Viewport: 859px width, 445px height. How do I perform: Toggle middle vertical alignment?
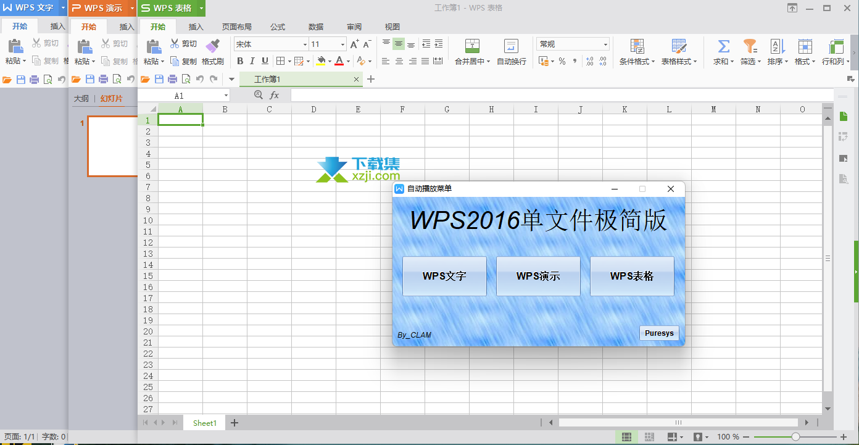coord(399,43)
